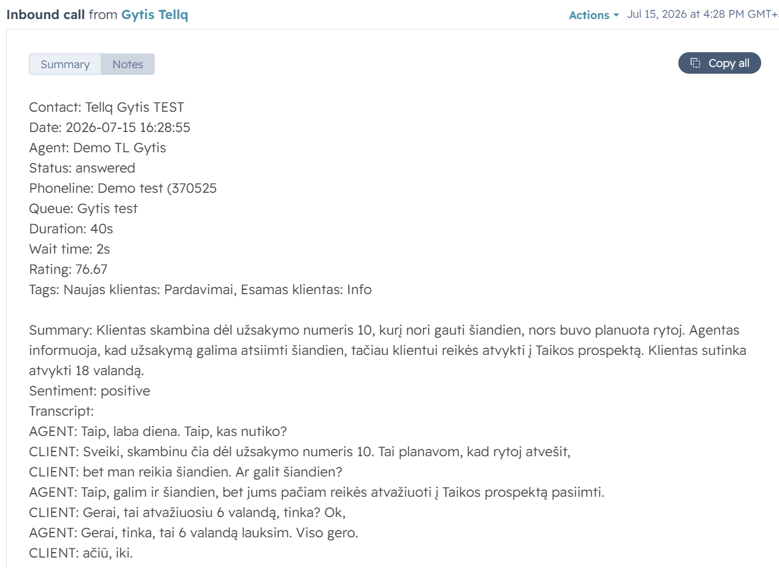
Task: Click the final CLIENT line ačiū, iki
Action: tap(81, 553)
